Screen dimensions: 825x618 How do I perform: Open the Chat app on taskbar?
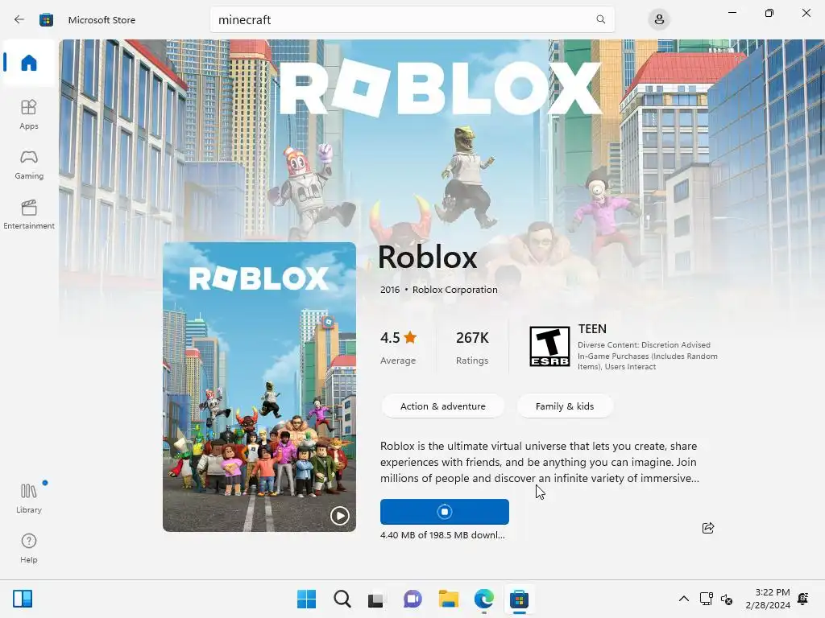412,599
